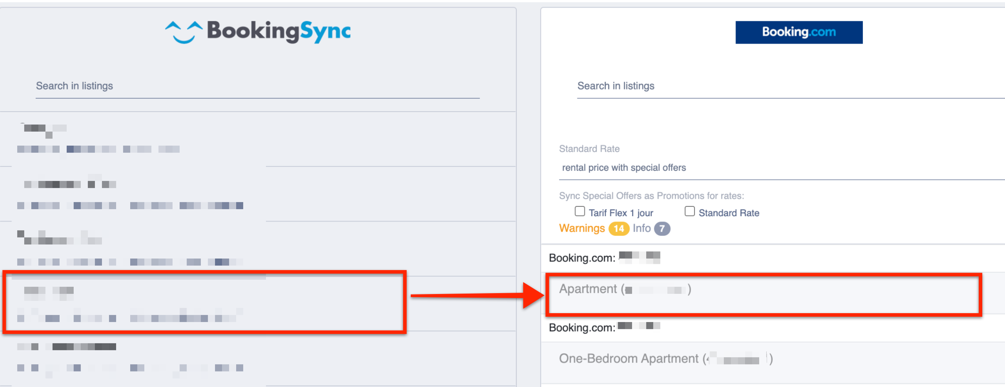Click the grey 7 info count badge
The image size is (1005, 387).
click(662, 229)
